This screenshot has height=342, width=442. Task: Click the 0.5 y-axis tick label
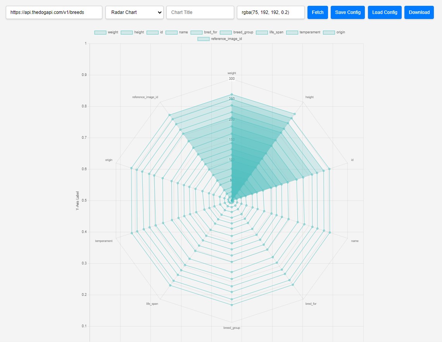click(x=84, y=200)
